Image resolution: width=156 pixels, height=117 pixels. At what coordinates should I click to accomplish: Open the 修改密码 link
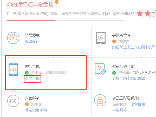pos(32,41)
